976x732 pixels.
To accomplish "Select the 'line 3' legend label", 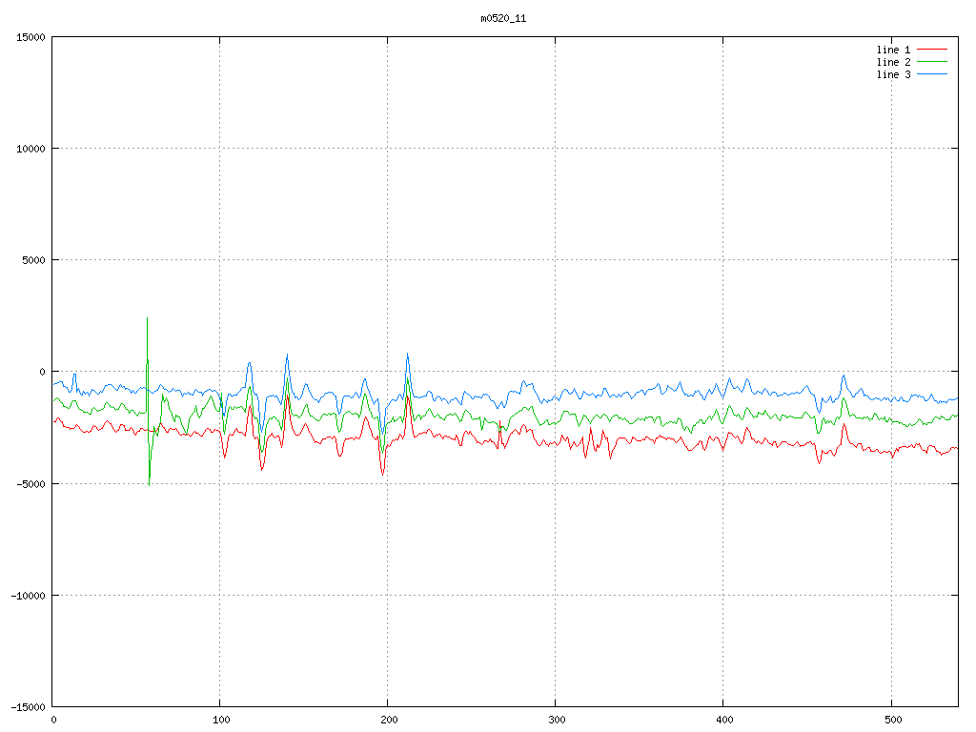I will (893, 74).
